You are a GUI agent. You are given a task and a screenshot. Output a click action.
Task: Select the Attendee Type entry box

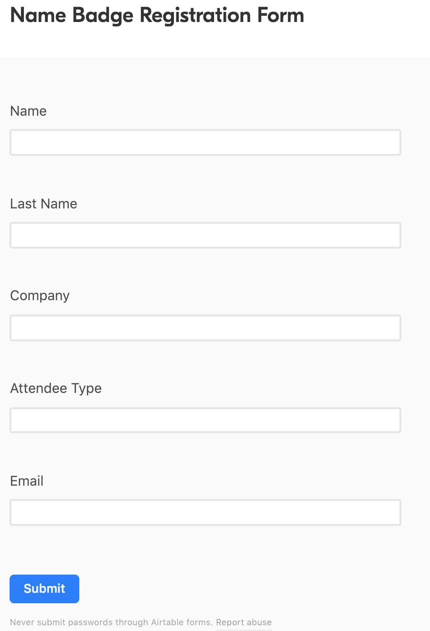(204, 420)
